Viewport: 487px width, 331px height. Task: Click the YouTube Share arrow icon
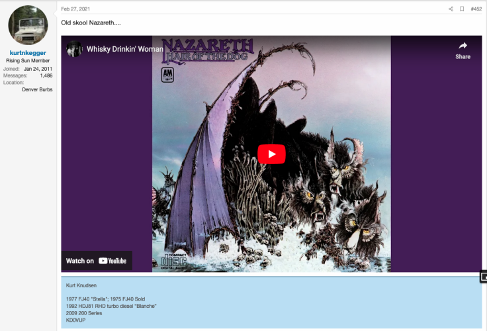coord(463,46)
